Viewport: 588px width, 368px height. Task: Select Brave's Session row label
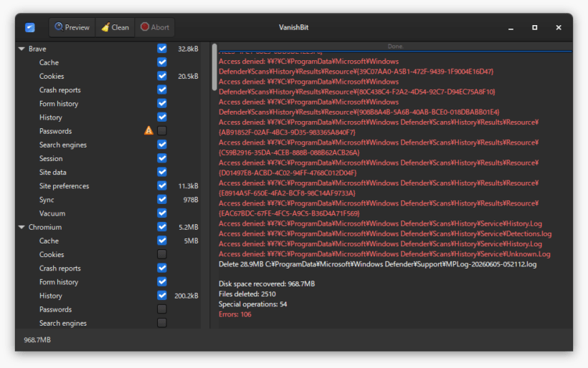[51, 159]
